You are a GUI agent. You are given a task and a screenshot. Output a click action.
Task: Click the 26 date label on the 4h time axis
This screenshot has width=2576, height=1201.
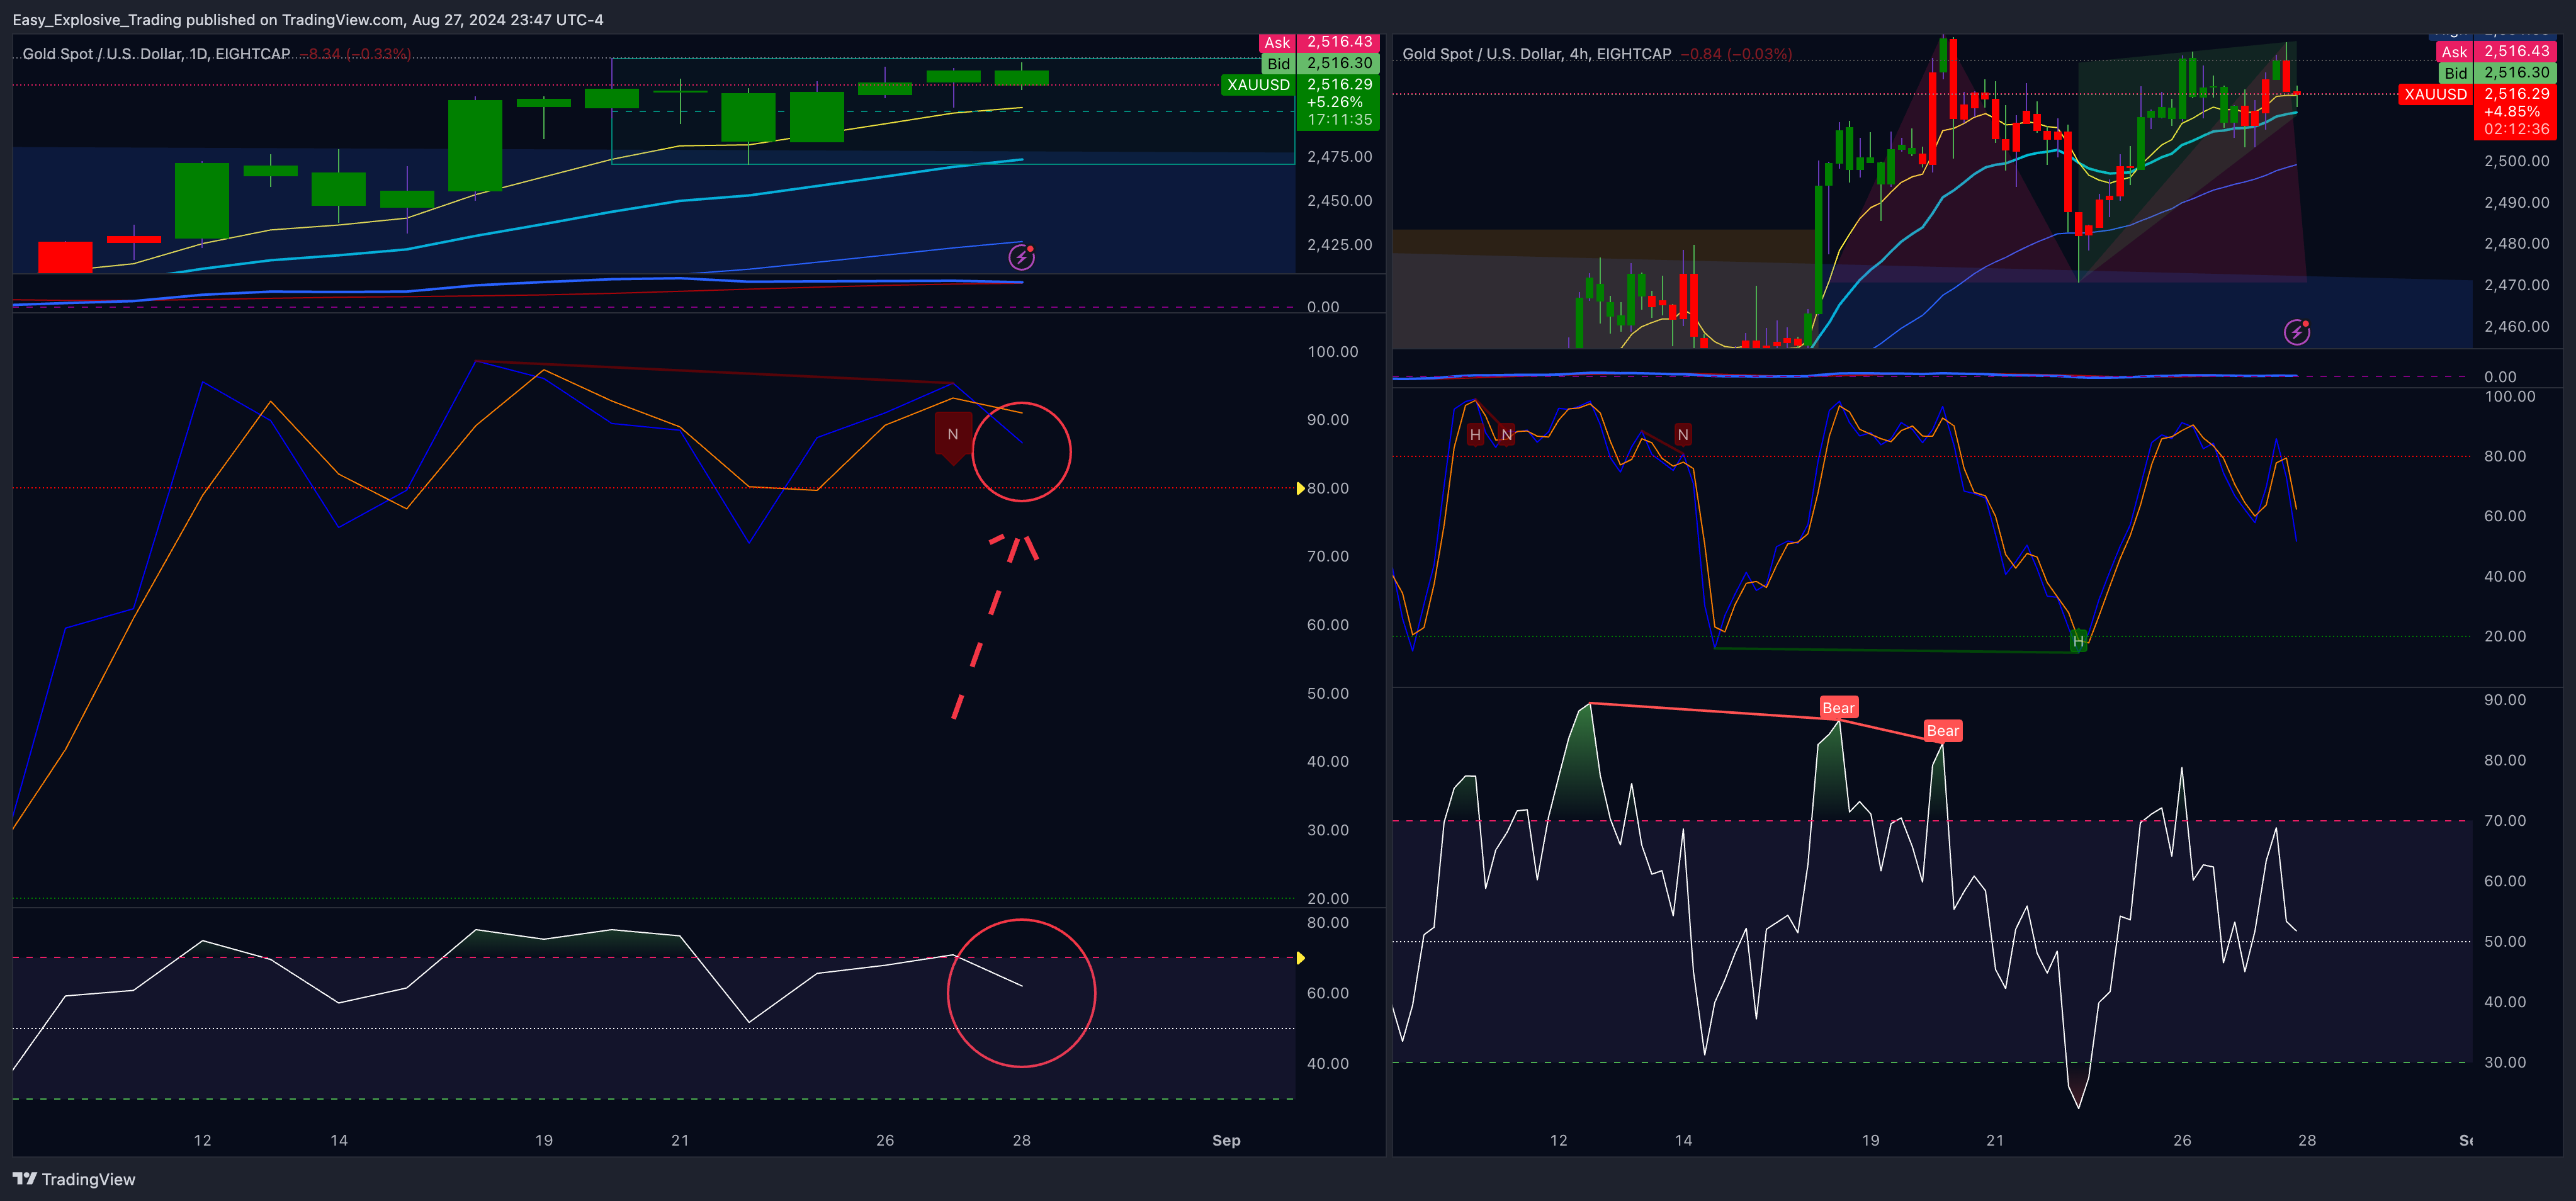coord(2182,1141)
